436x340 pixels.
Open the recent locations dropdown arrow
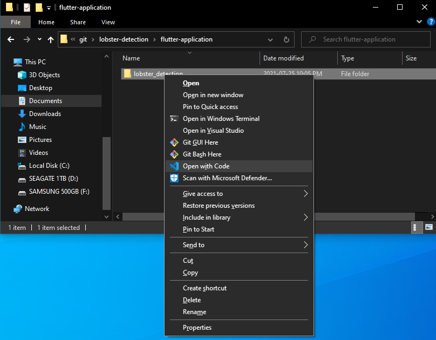40,39
